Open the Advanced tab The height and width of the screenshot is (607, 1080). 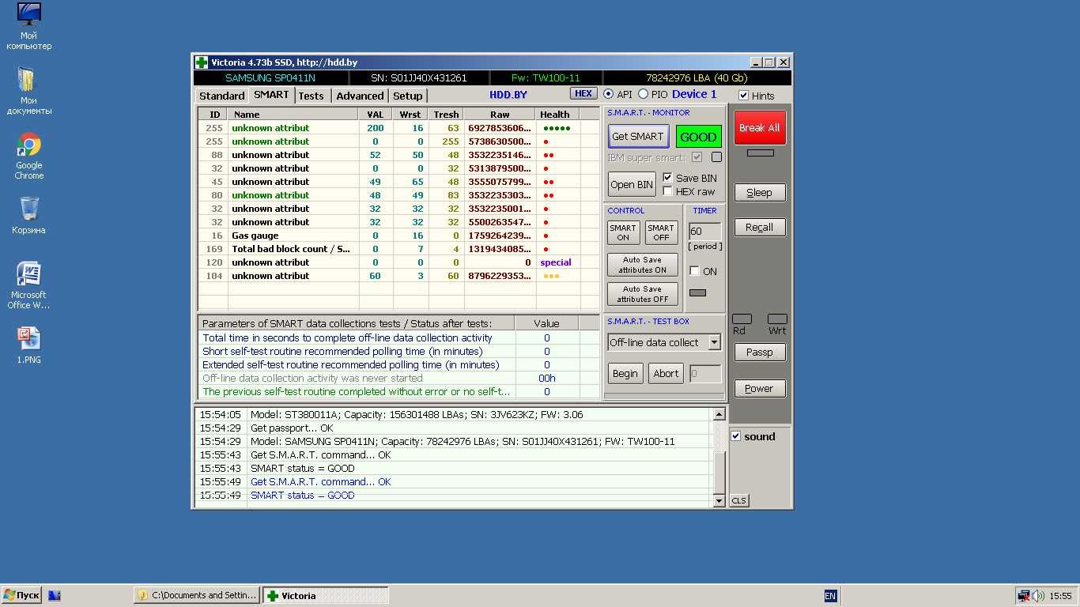pos(360,96)
